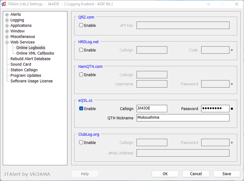
Task: Open Software Usage License page
Action: coord(31,81)
